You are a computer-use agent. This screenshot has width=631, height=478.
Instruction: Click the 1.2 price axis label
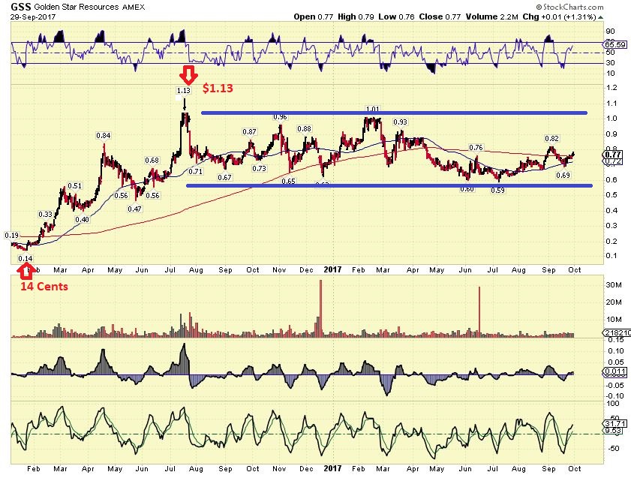(x=611, y=88)
